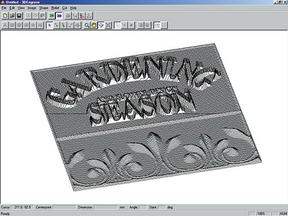Open the File menu

pos(4,8)
